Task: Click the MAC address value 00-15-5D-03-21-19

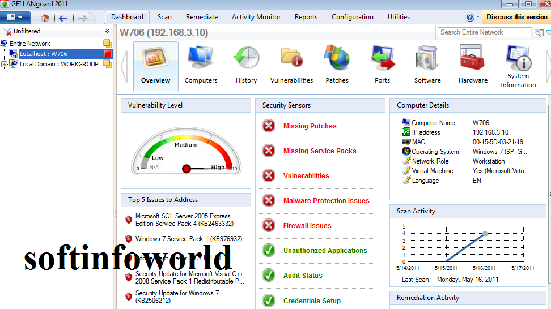Action: (498, 142)
